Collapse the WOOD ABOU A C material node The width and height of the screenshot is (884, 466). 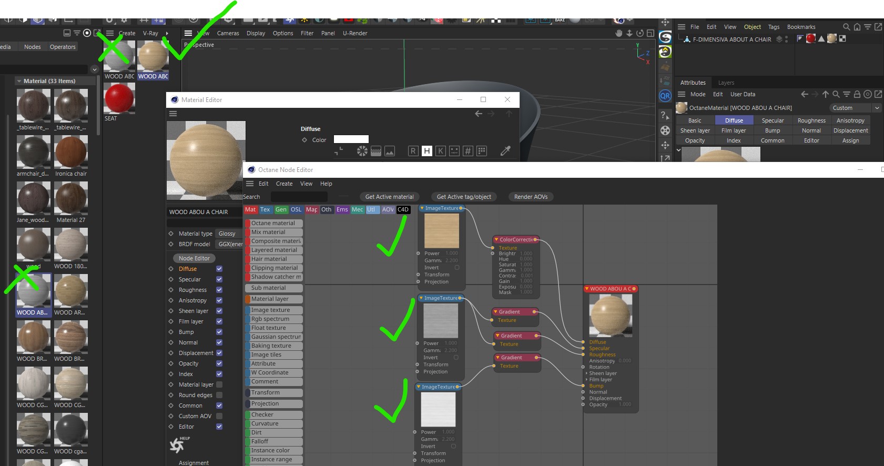click(586, 289)
